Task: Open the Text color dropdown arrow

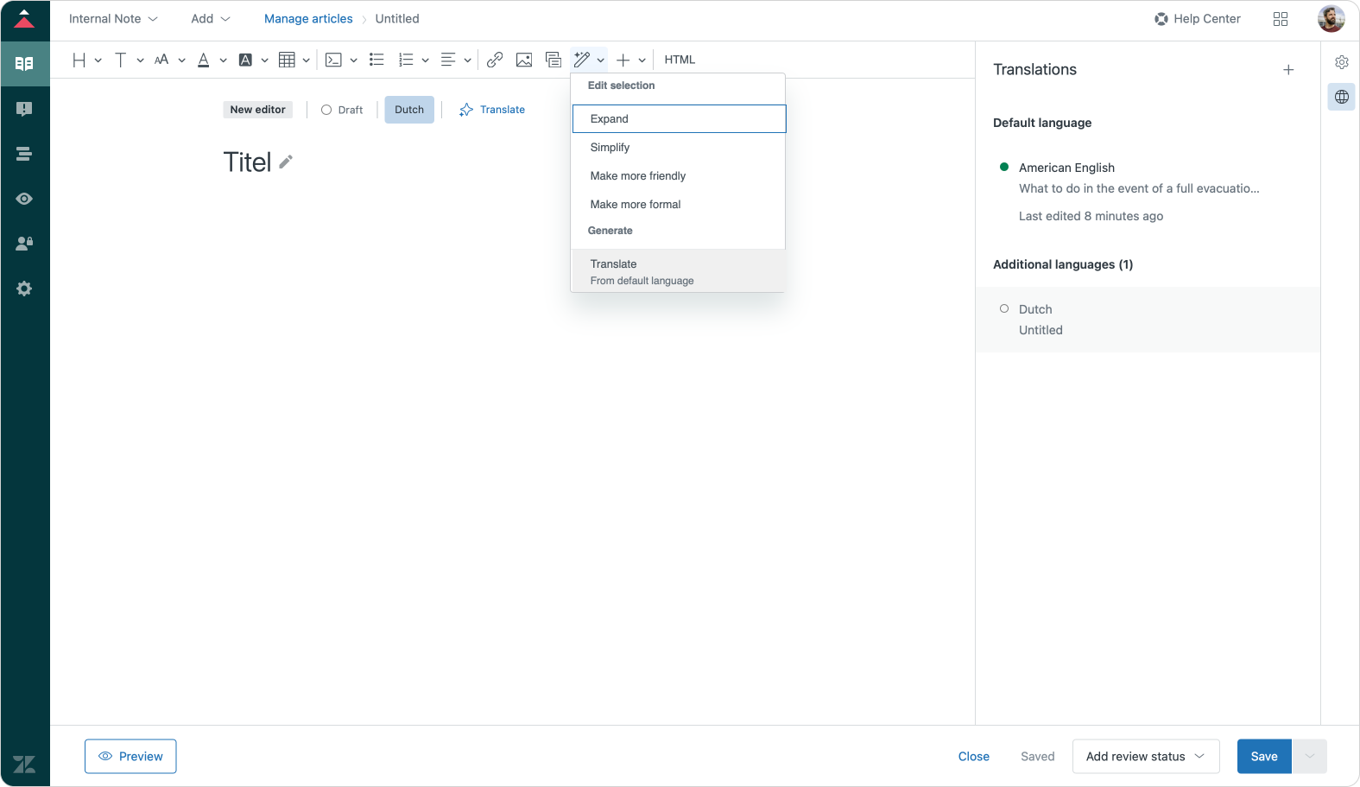Action: click(x=223, y=60)
